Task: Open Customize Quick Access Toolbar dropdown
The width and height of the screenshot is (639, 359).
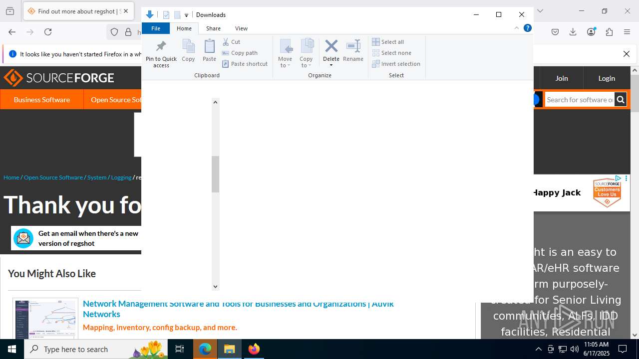Action: pos(186,15)
